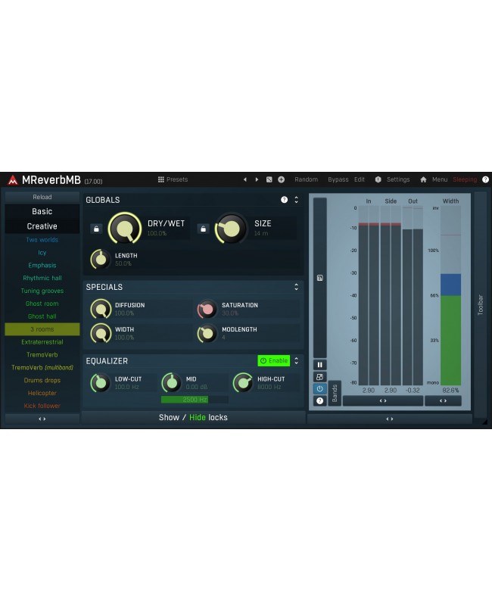Select the Icy preset
The image size is (492, 601).
point(42,253)
